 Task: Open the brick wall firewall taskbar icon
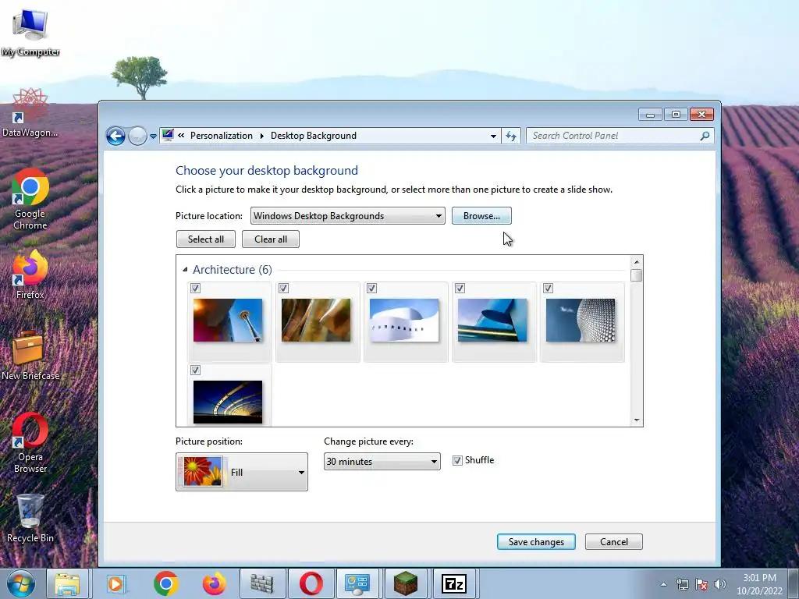[262, 583]
